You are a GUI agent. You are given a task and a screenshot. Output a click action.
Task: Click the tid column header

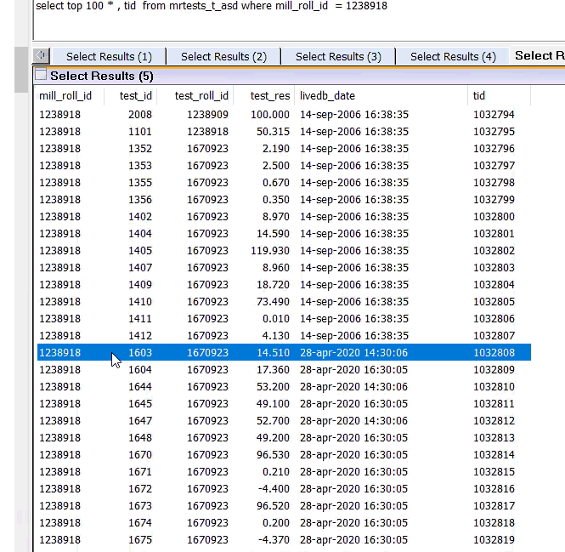(x=479, y=96)
